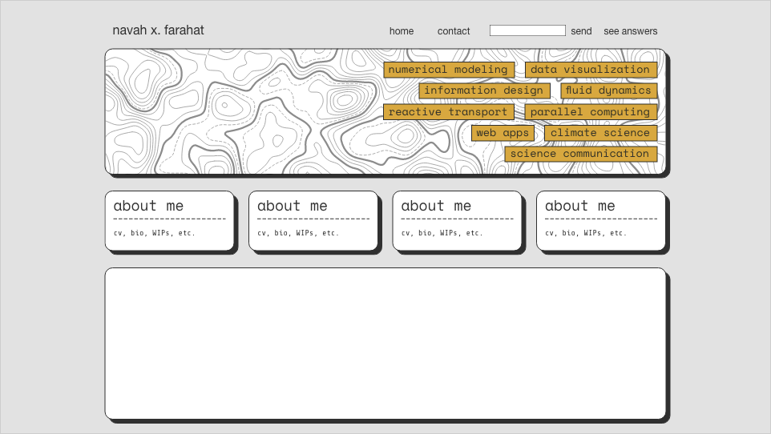Image resolution: width=771 pixels, height=434 pixels.
Task: Click the web apps tag
Action: (x=503, y=133)
